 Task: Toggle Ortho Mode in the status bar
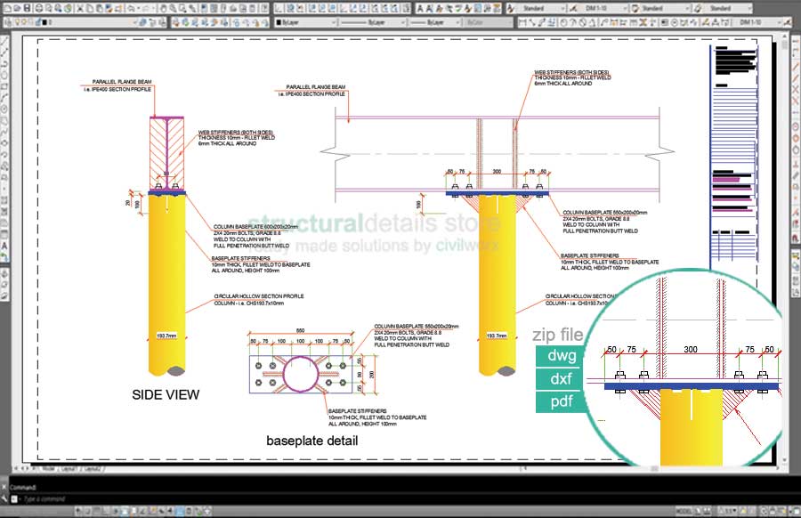point(106,511)
